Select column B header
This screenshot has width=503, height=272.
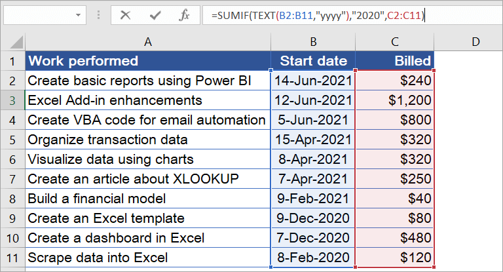coord(313,42)
